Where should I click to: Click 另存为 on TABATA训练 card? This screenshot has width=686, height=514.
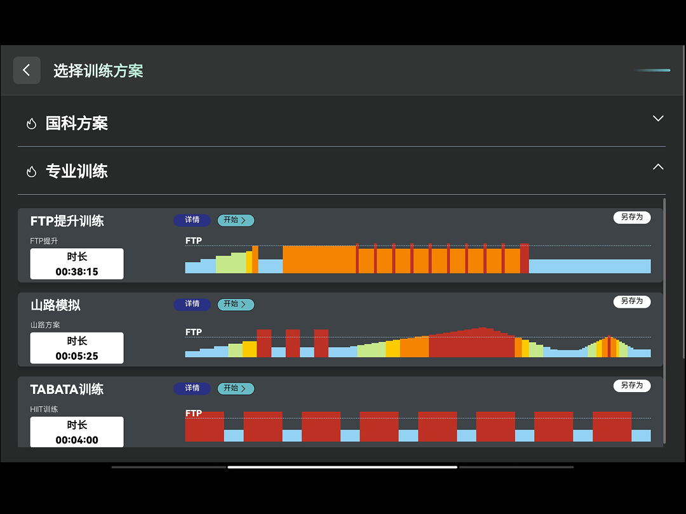[631, 385]
